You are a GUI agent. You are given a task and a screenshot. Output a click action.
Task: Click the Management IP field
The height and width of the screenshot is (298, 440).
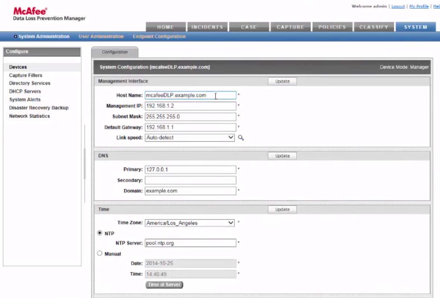pyautogui.click(x=190, y=106)
